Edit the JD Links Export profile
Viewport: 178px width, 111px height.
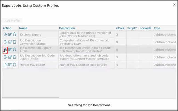10,34
